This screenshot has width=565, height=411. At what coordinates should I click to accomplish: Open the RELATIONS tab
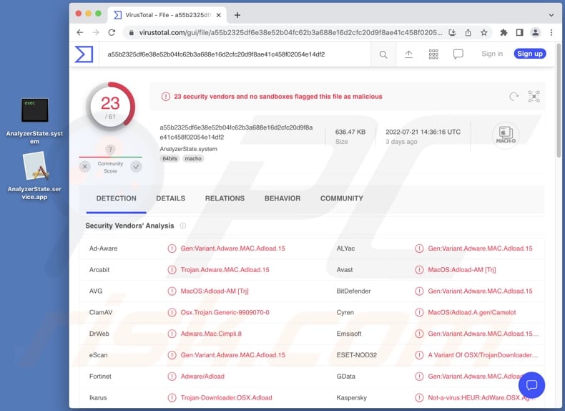pyautogui.click(x=225, y=198)
